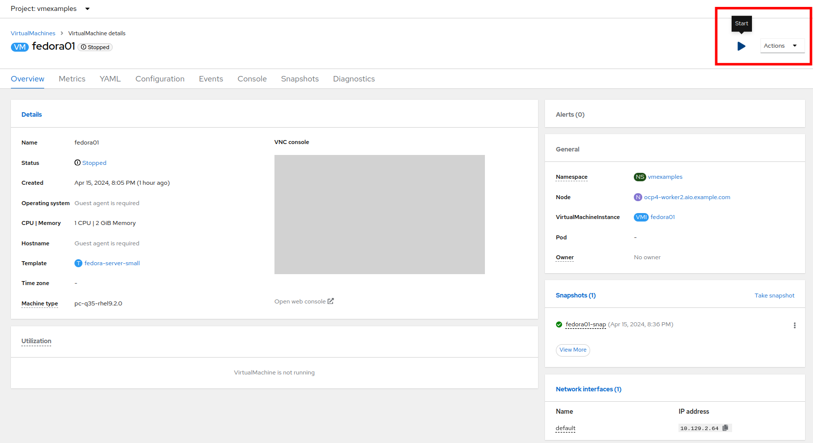Screen dimensions: 813x443
Task: Click the pc-q35-rhel9.2.0 machine type value
Action: click(x=98, y=303)
